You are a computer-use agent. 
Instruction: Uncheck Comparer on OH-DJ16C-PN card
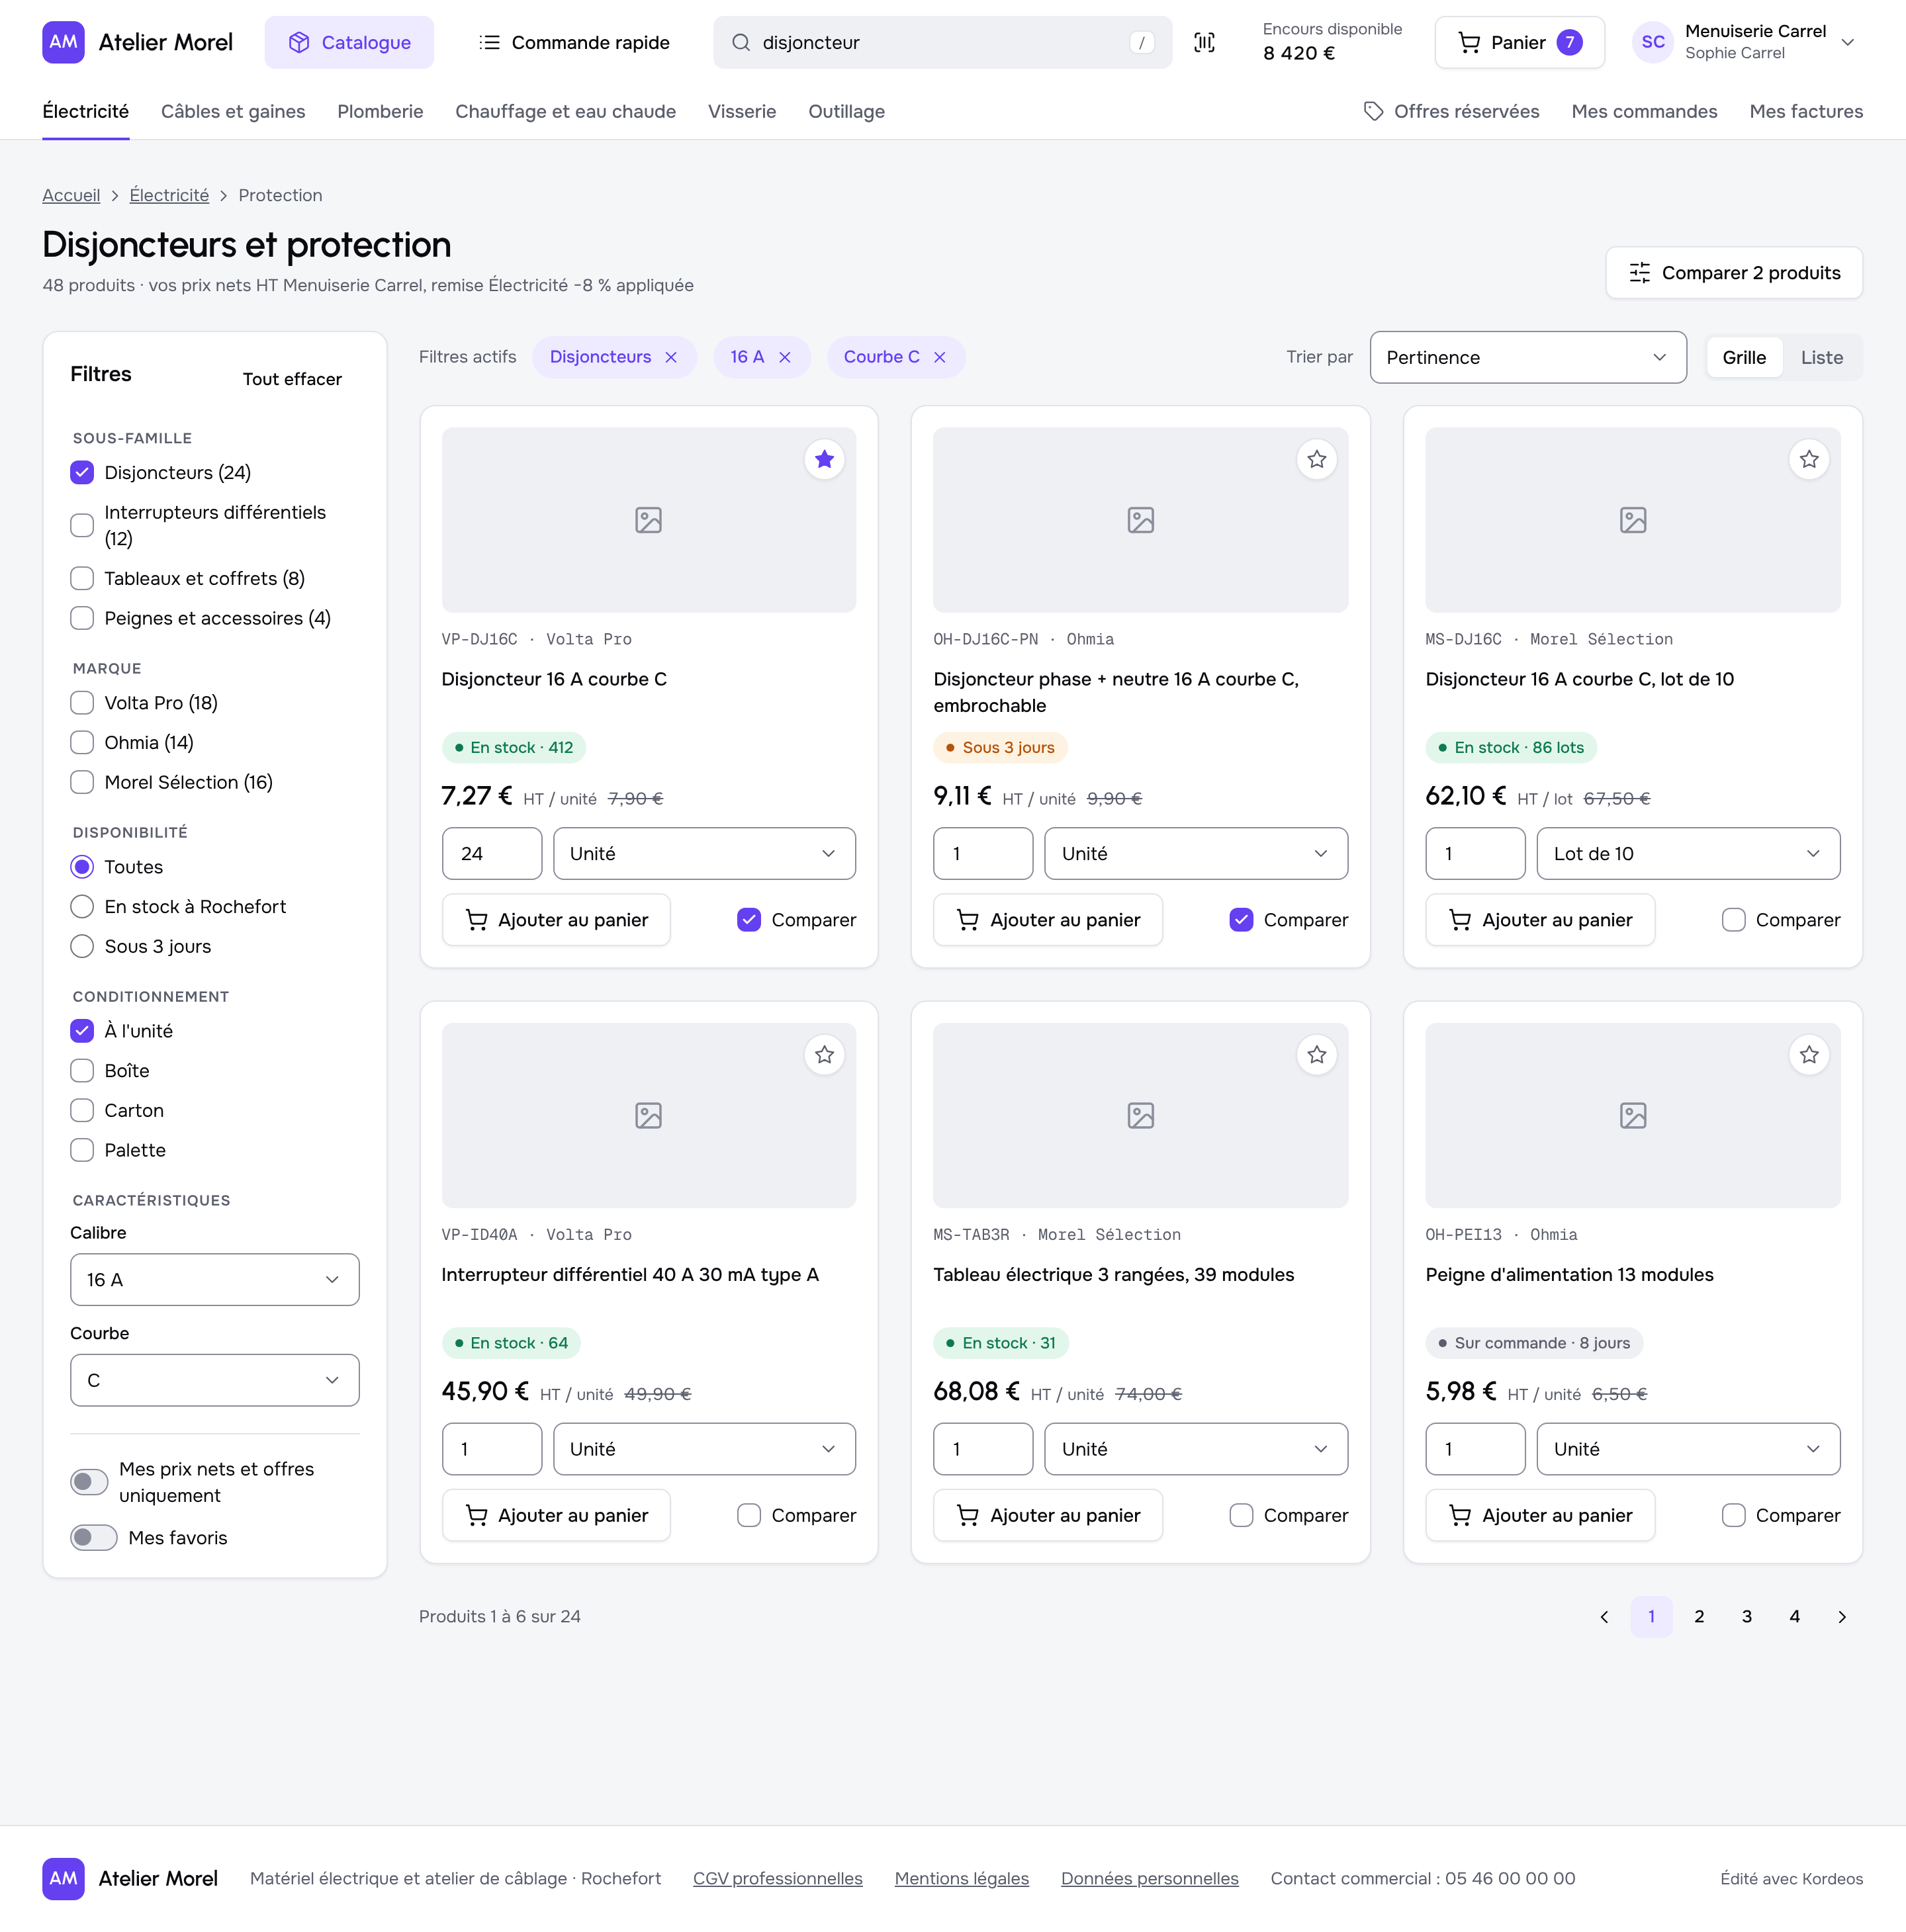point(1241,920)
